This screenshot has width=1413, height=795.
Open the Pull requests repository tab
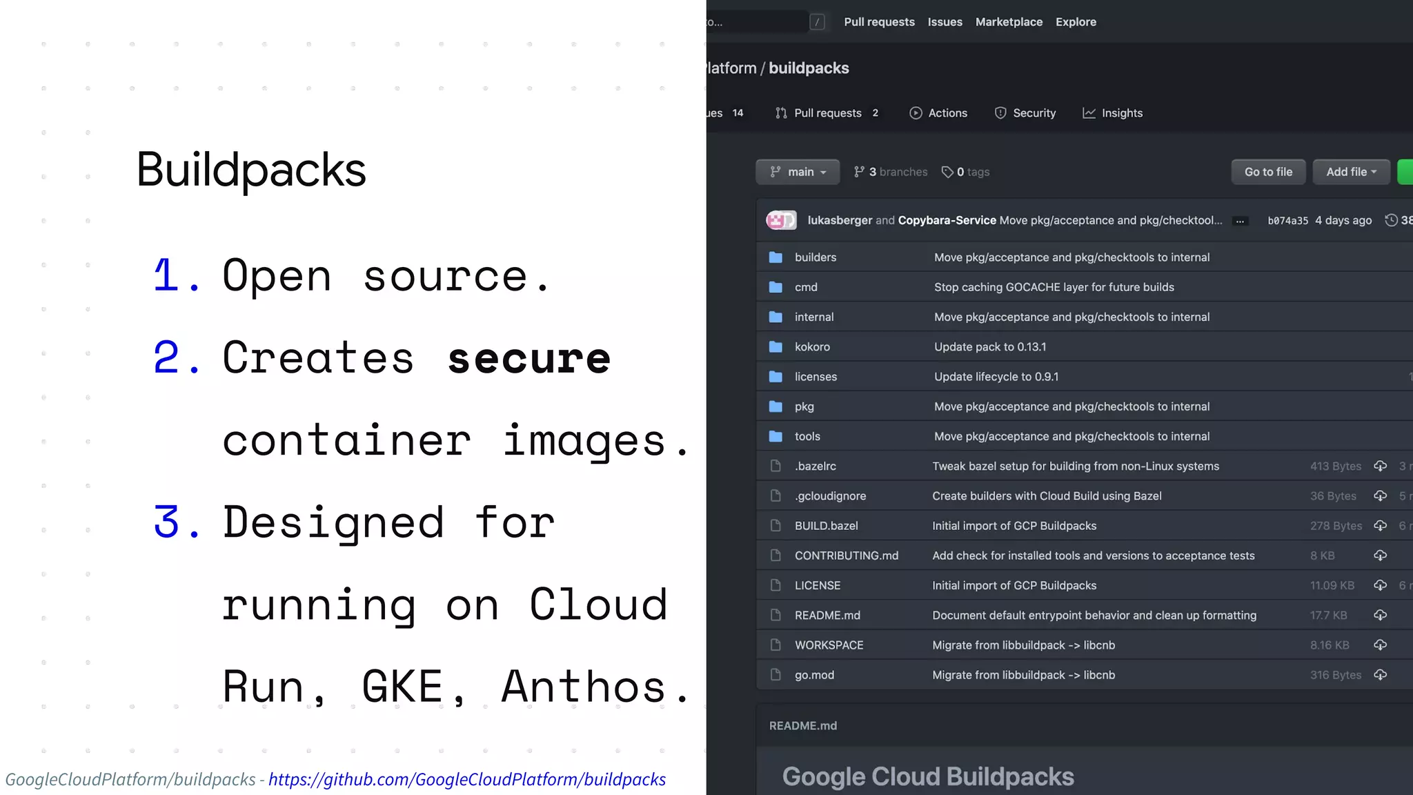click(x=827, y=113)
